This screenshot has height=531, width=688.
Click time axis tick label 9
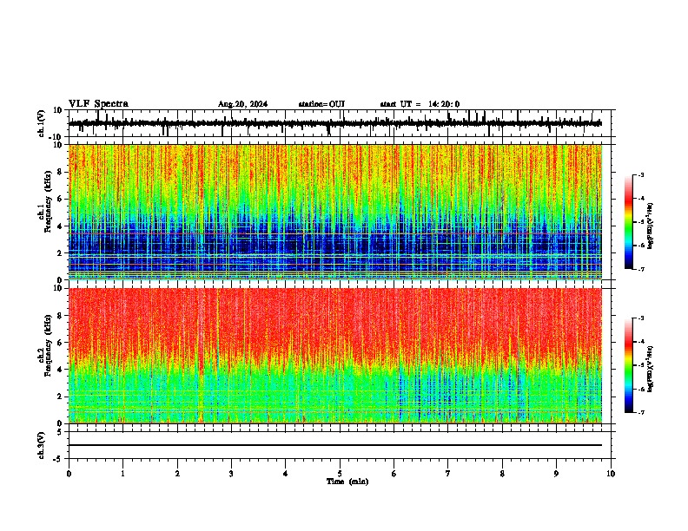pyautogui.click(x=556, y=474)
